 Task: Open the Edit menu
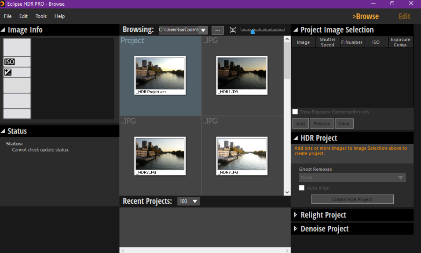coord(23,16)
